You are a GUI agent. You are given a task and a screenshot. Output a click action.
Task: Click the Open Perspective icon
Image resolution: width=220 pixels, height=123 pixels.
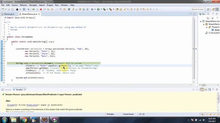208,9
